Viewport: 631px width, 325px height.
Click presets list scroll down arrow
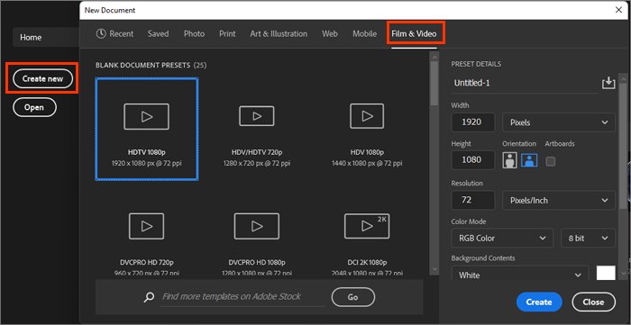(x=434, y=269)
